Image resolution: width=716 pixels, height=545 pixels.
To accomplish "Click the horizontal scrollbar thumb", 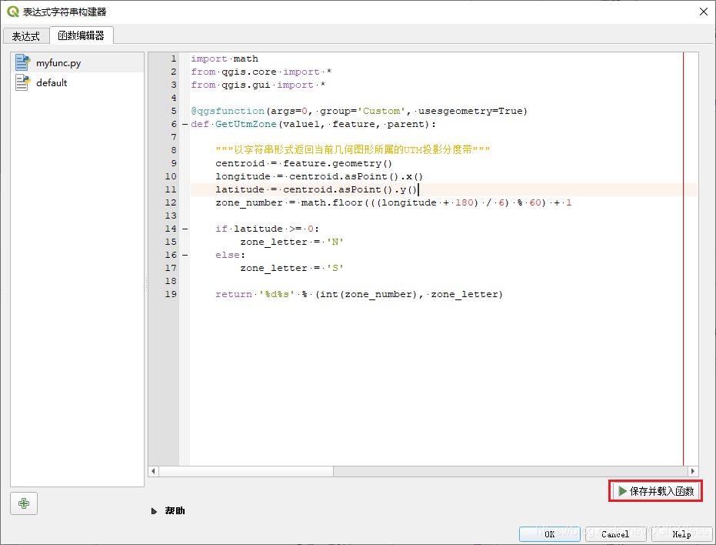I will [246, 471].
